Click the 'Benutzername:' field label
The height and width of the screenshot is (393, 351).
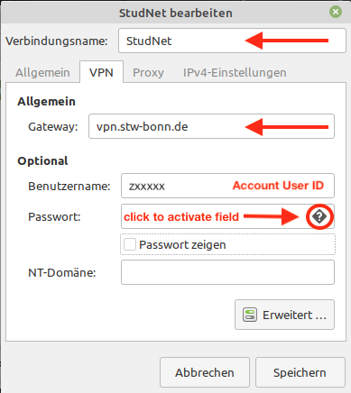coord(69,187)
